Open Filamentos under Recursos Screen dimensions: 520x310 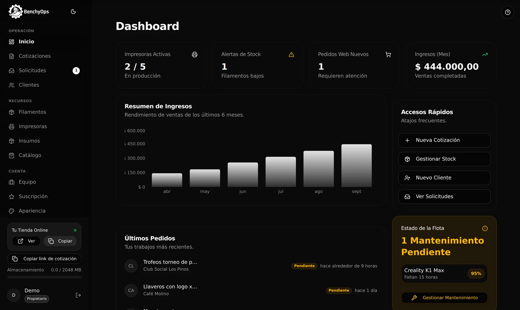44,112
